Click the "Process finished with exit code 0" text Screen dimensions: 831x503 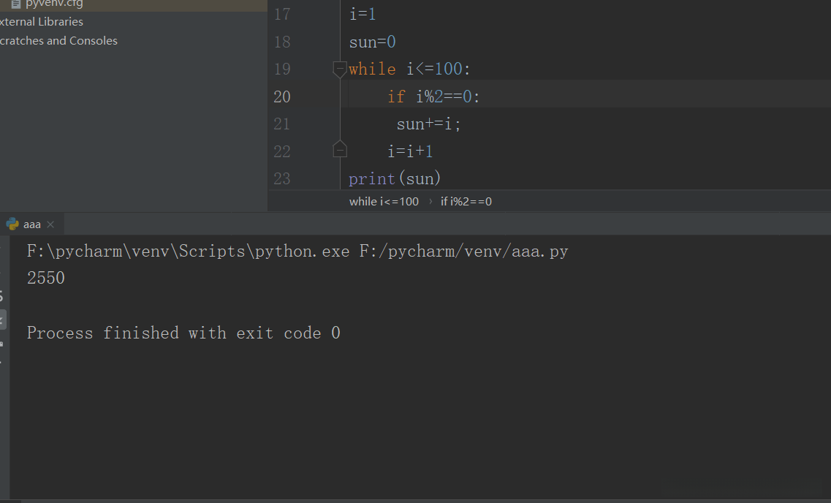[183, 333]
